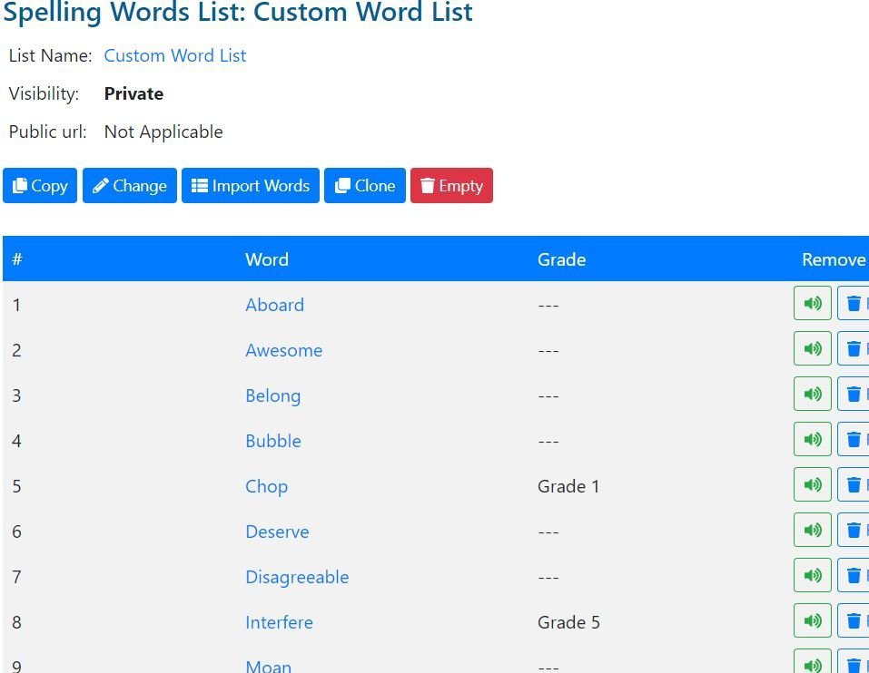This screenshot has height=673, width=869.
Task: Play audio for Chop
Action: pyautogui.click(x=812, y=485)
